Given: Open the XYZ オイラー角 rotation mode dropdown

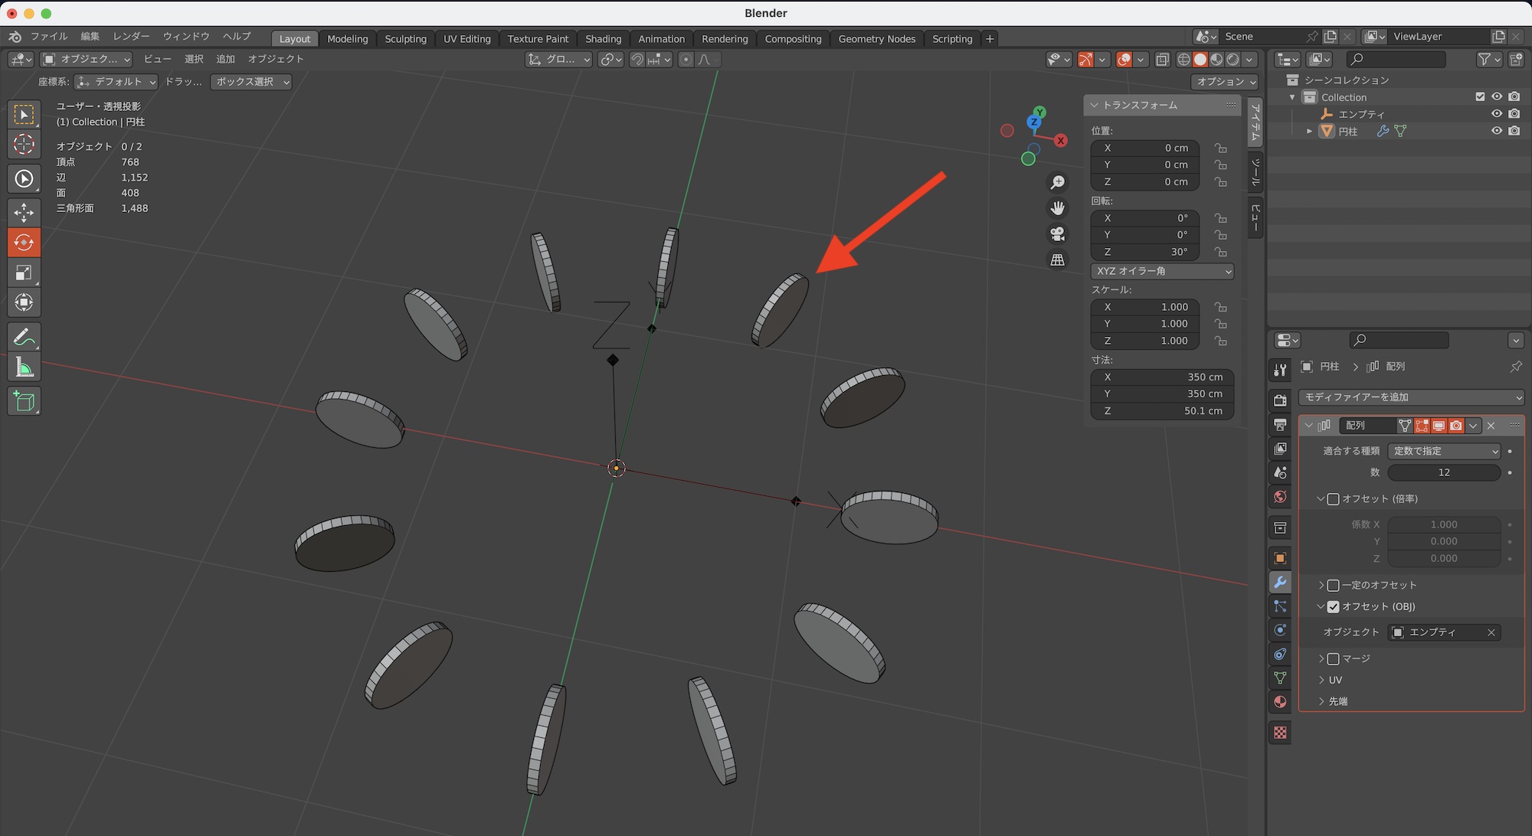Looking at the screenshot, I should [x=1162, y=271].
